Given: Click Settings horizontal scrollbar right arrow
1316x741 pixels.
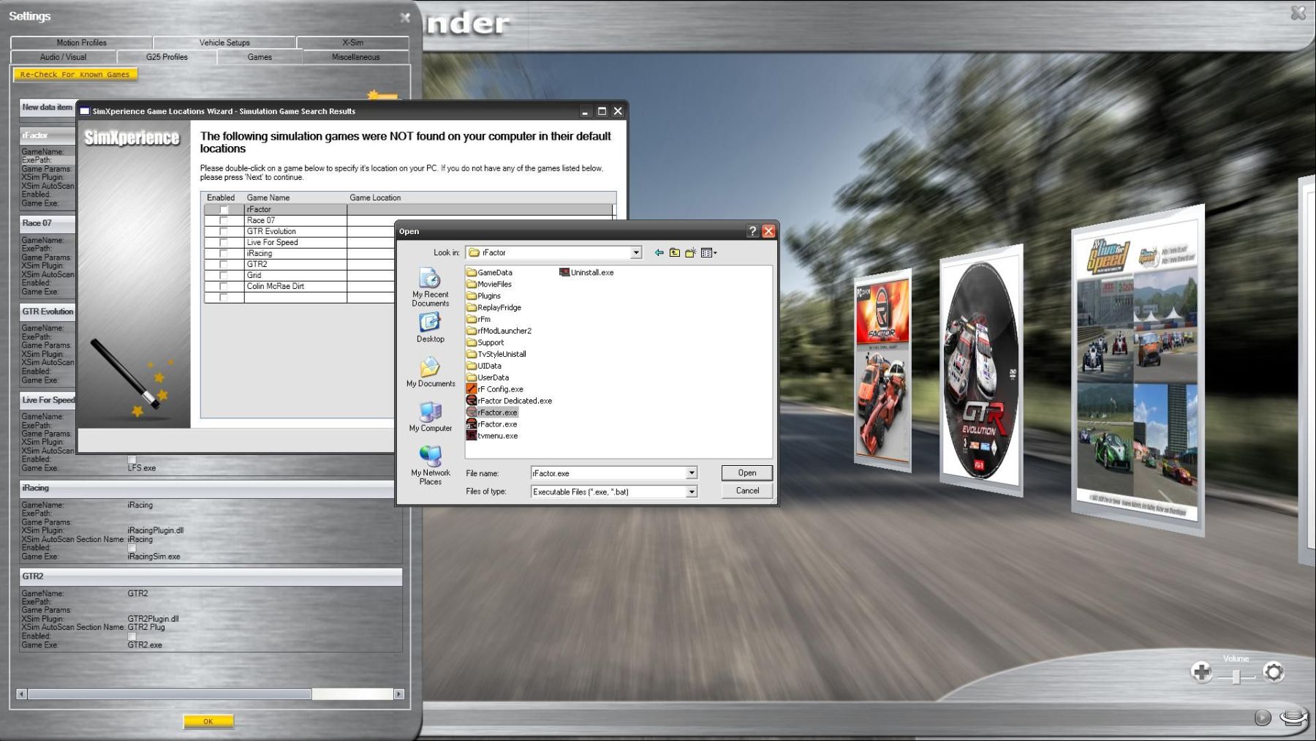Looking at the screenshot, I should tap(398, 694).
